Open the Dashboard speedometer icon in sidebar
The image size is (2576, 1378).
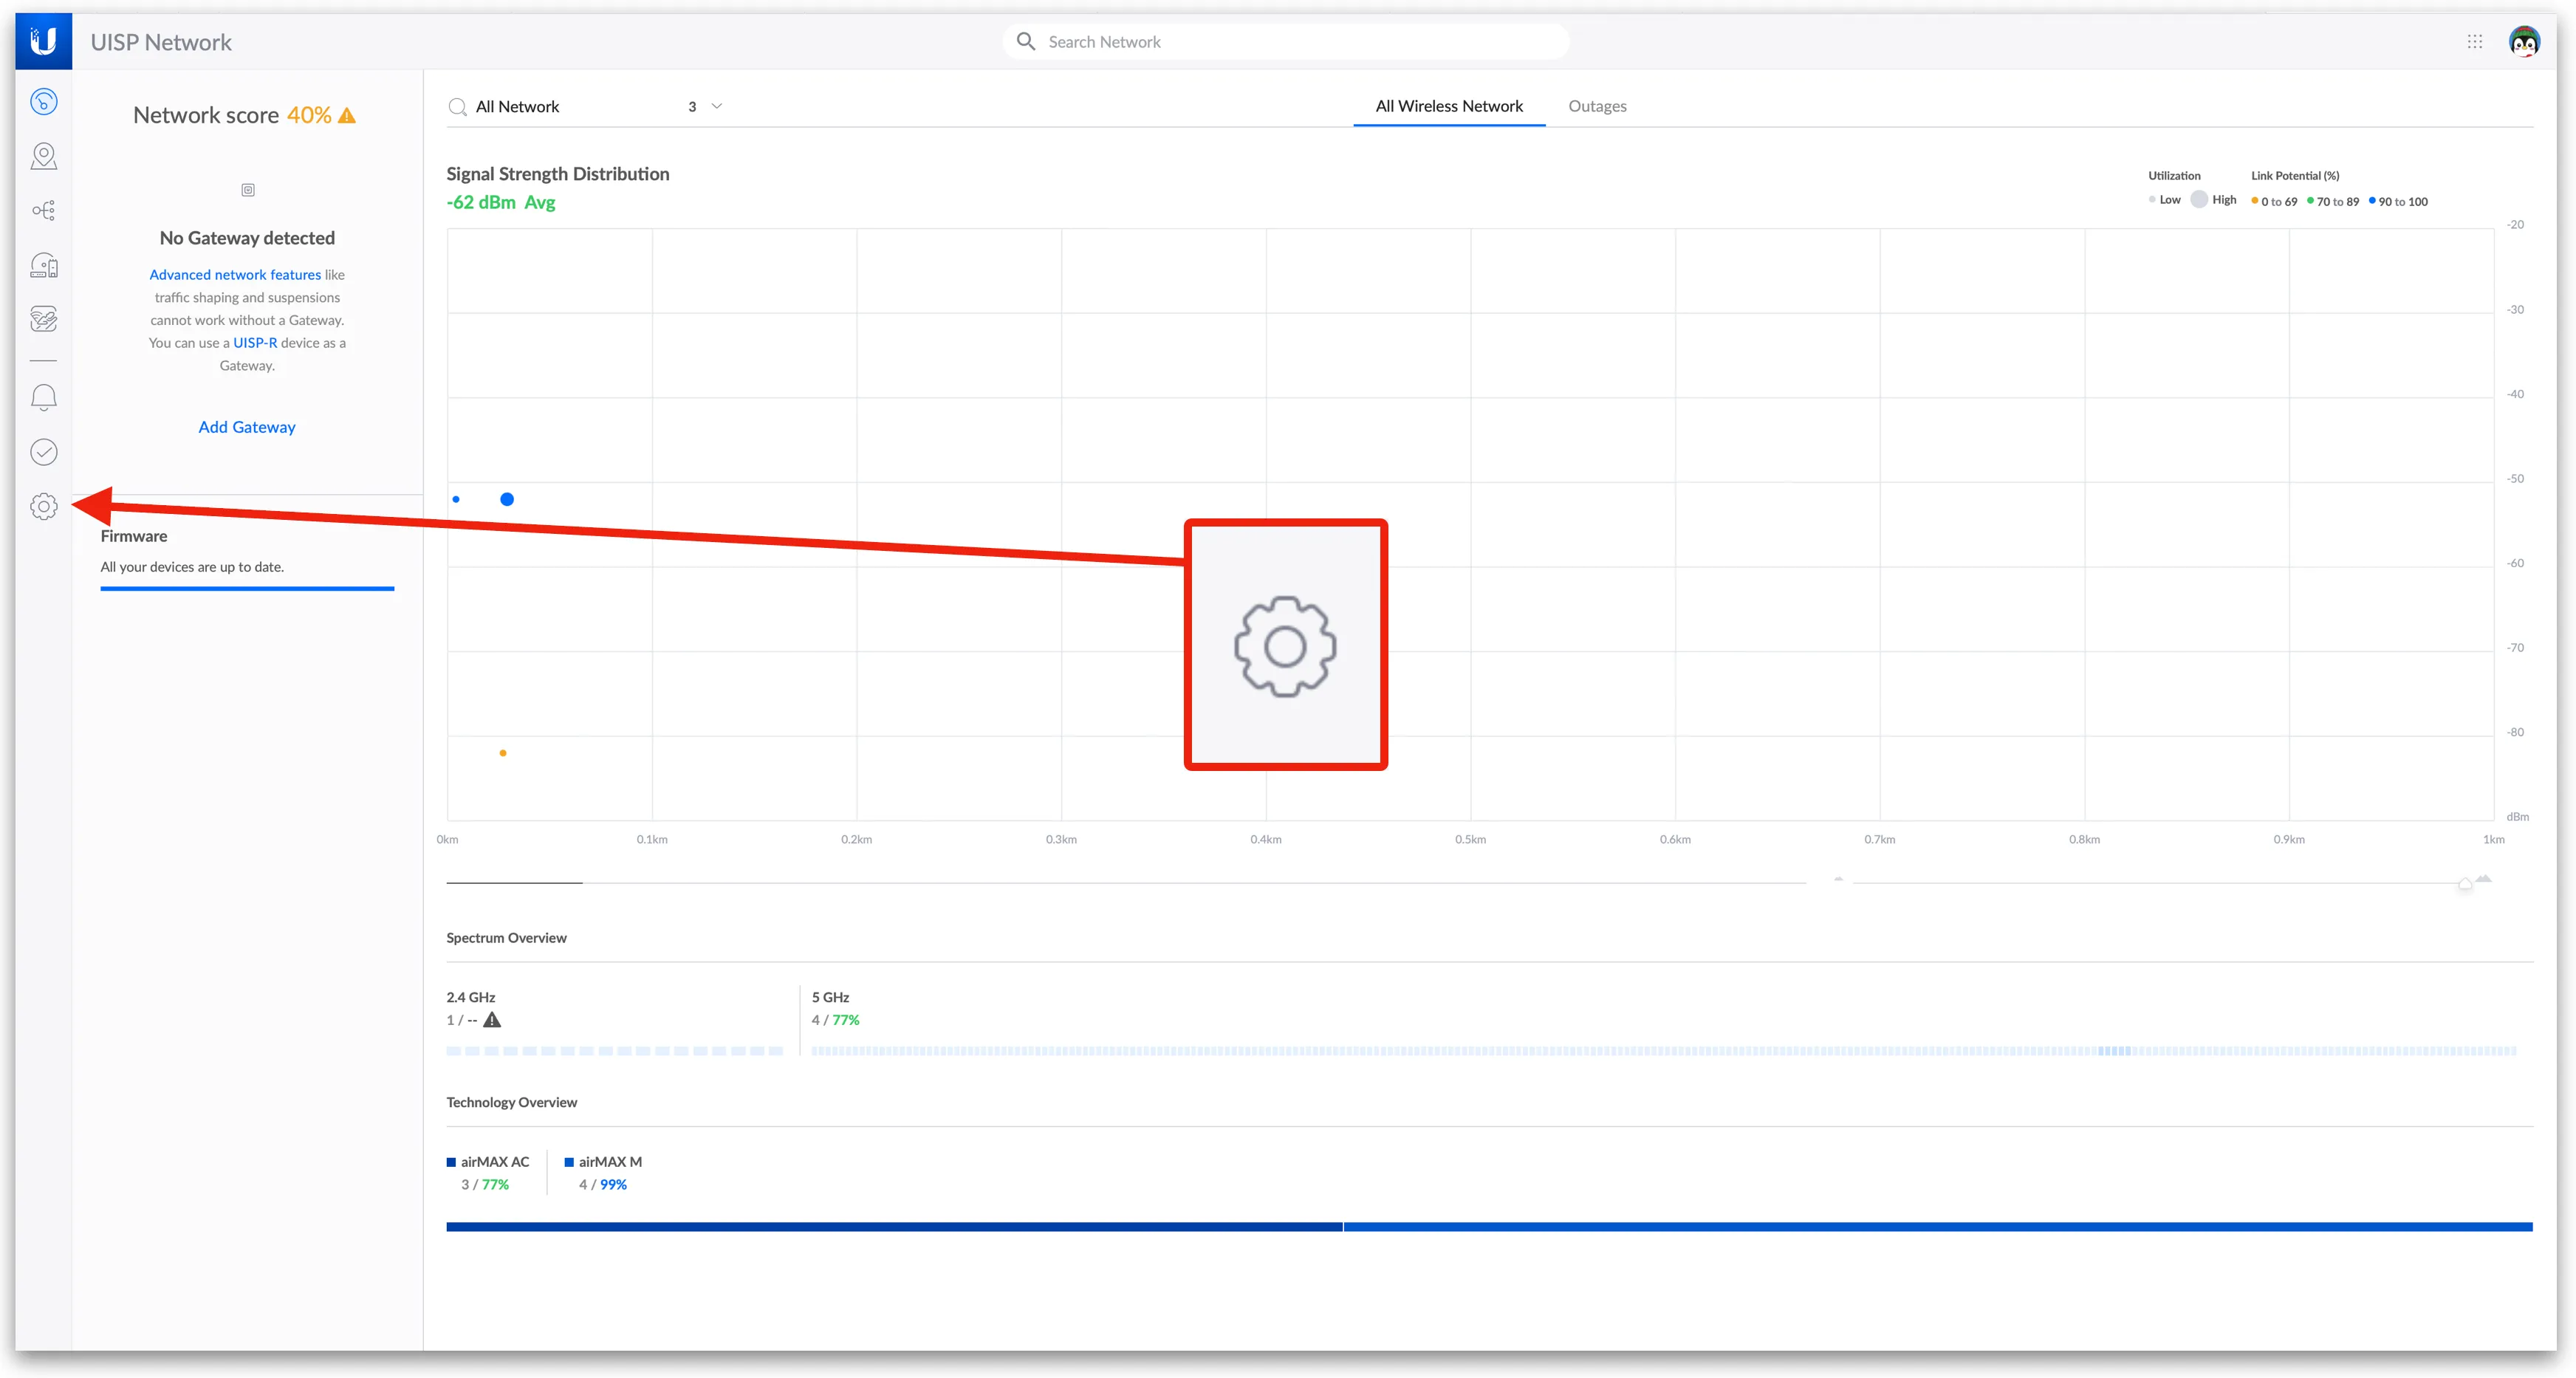point(43,101)
